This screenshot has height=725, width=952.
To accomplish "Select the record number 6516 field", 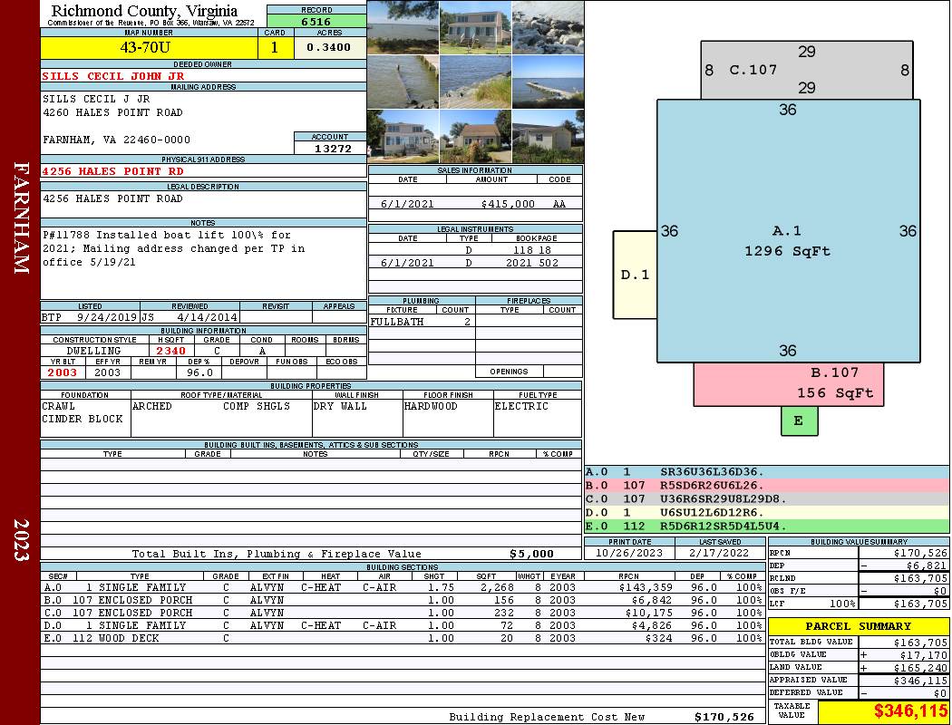I will click(316, 21).
